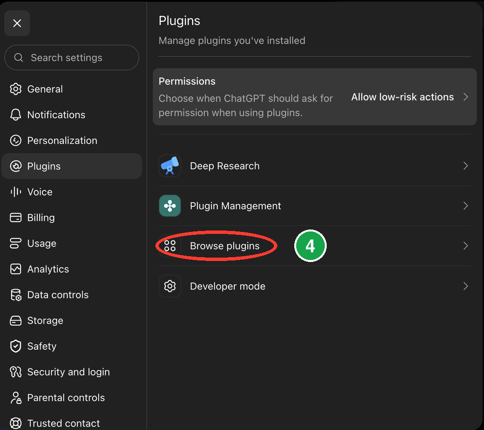Click the Voice waveform icon
This screenshot has height=430, width=484.
pos(16,192)
